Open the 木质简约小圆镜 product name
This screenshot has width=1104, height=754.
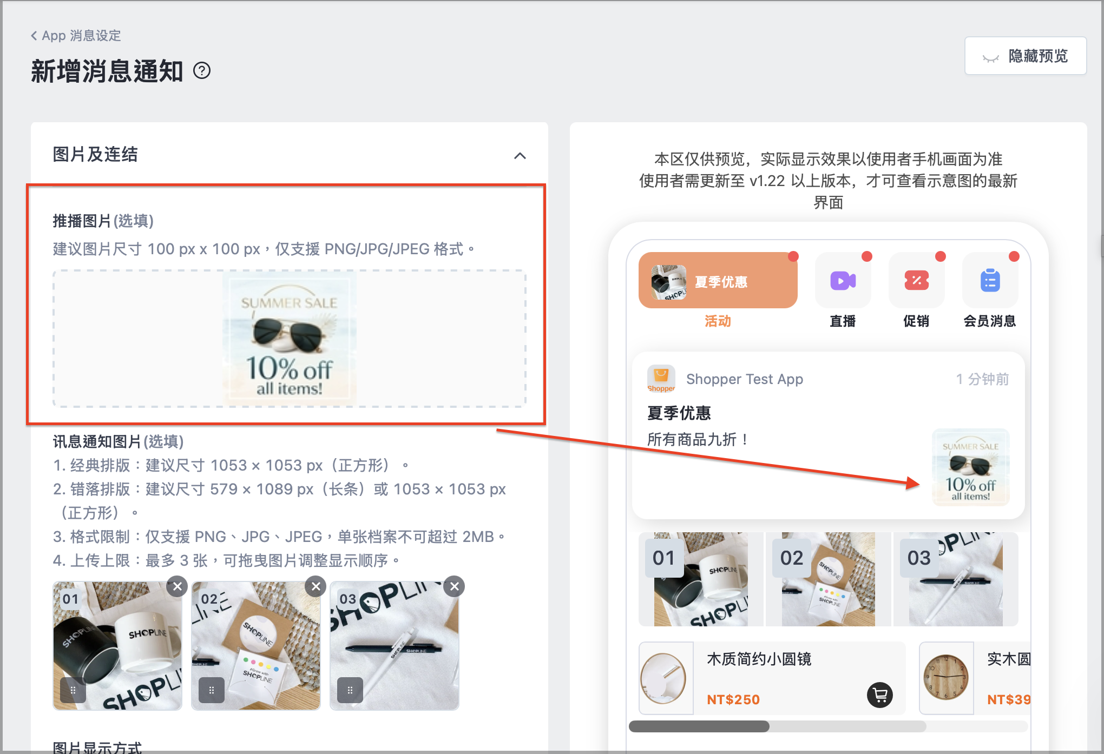[x=759, y=659]
